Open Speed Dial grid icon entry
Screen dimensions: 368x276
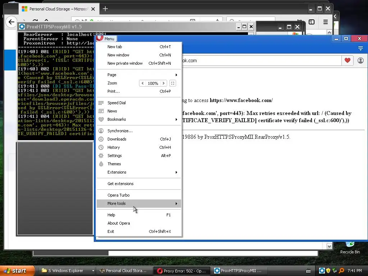click(x=101, y=103)
